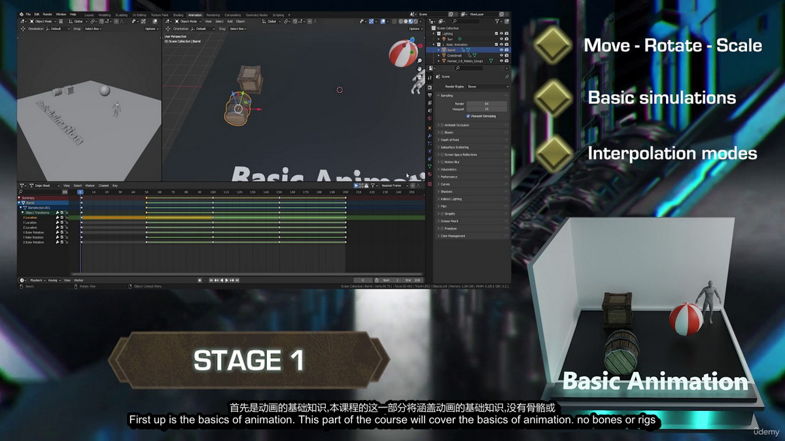Open the Playback popover in timeline
This screenshot has height=441, width=785.
point(37,280)
